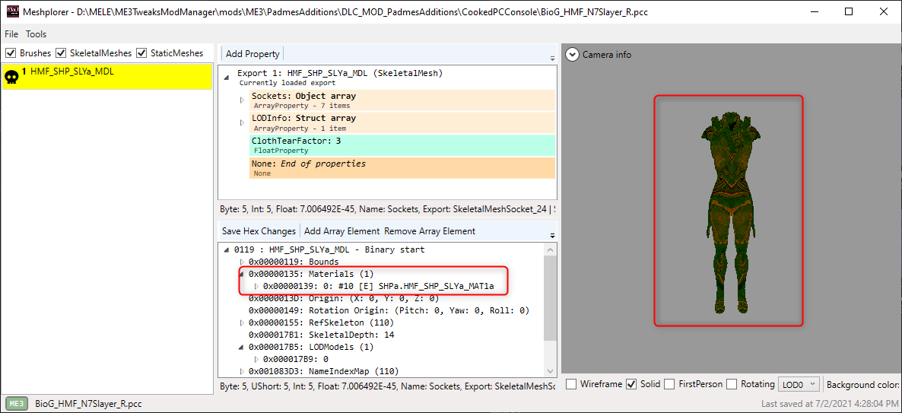Uncheck the Solid rendering checkbox
Screen dimensions: 902x413
631,383
